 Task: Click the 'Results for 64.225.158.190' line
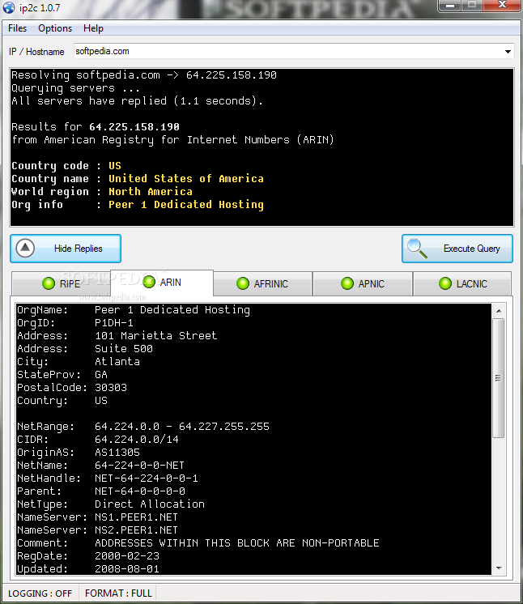click(96, 127)
